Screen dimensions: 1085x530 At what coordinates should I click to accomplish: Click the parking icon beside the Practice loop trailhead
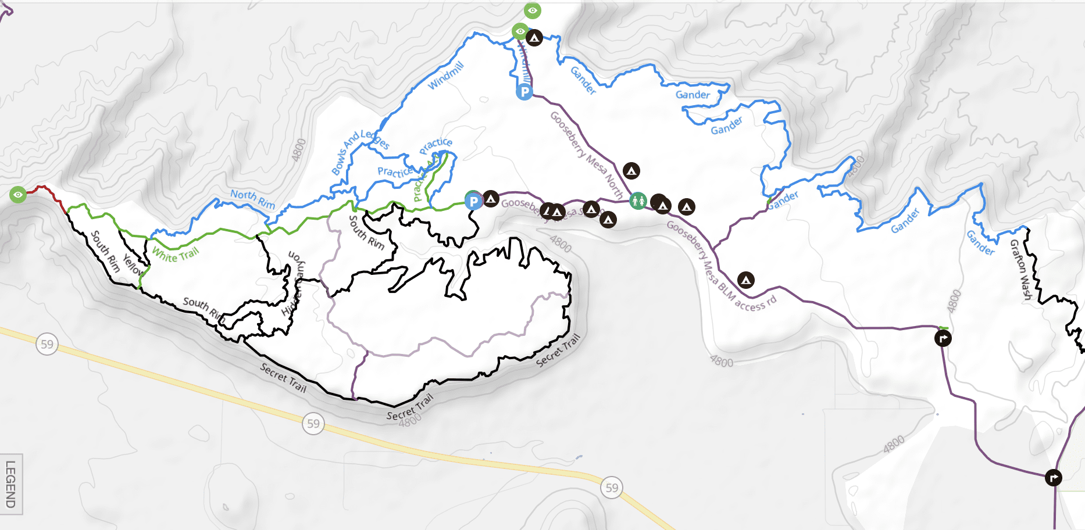click(474, 202)
